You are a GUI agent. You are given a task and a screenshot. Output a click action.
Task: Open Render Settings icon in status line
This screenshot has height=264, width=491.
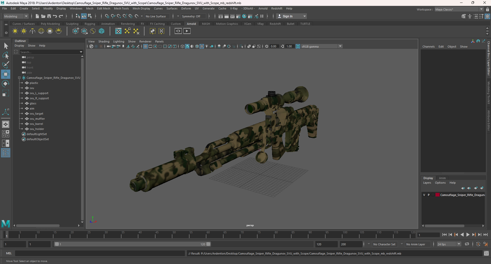pos(238,16)
